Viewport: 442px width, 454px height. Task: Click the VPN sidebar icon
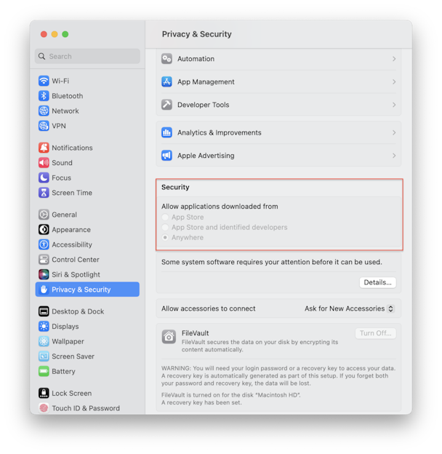44,126
